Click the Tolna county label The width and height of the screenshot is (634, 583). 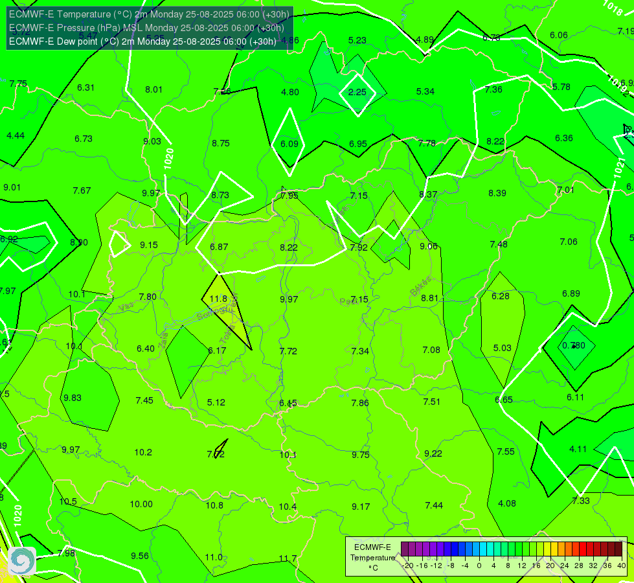pyautogui.click(x=228, y=334)
